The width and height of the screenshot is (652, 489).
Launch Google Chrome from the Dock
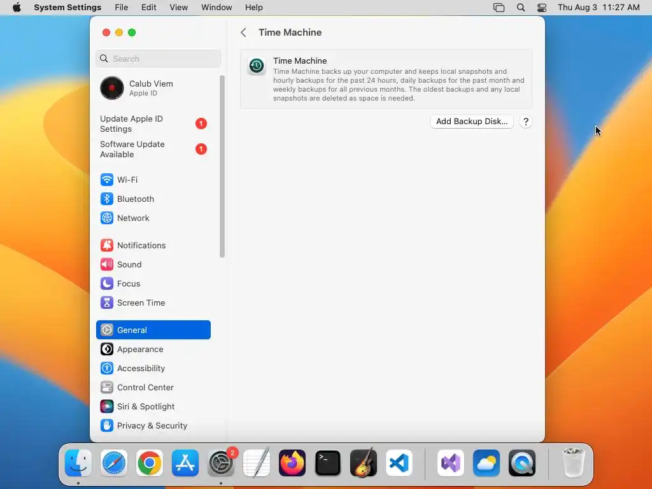pyautogui.click(x=150, y=463)
